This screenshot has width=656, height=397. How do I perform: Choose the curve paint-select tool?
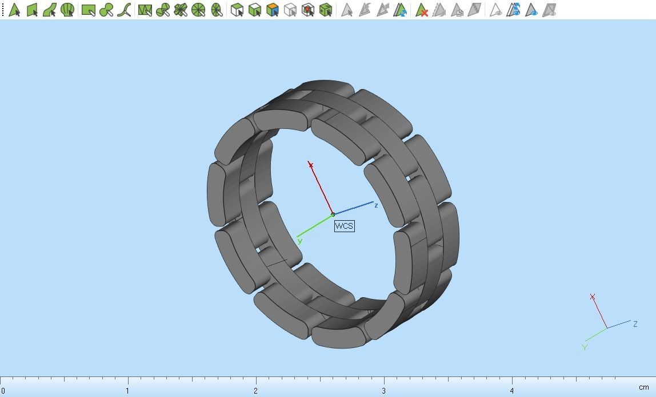coord(124,10)
